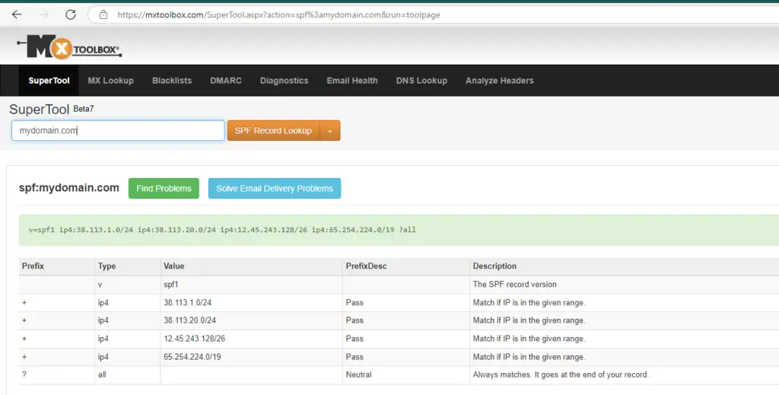The image size is (779, 395).
Task: Run the SPF Record Lookup button
Action: click(273, 131)
